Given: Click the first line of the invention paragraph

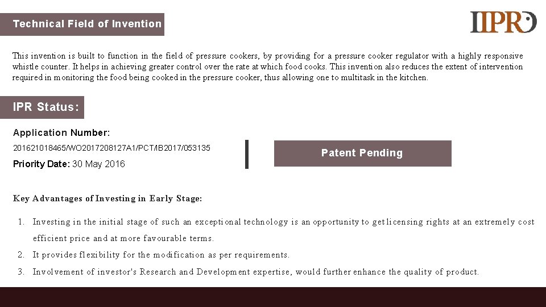Looking at the screenshot, I should point(268,56).
